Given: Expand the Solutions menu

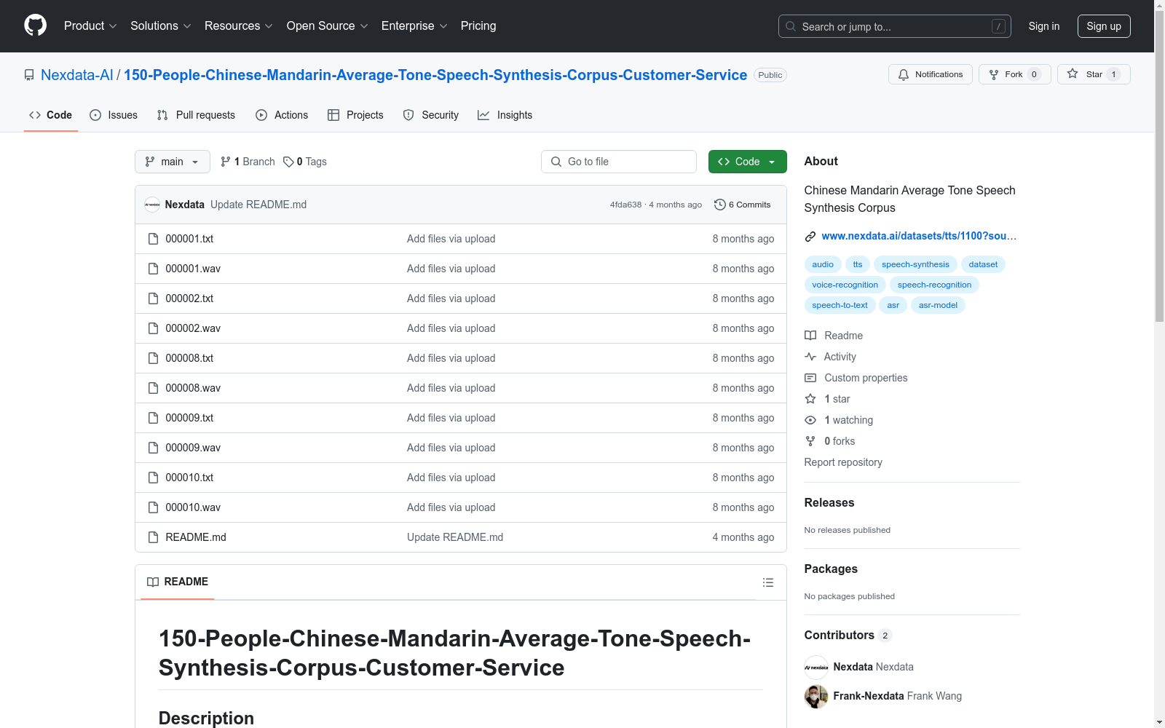Looking at the screenshot, I should [160, 26].
